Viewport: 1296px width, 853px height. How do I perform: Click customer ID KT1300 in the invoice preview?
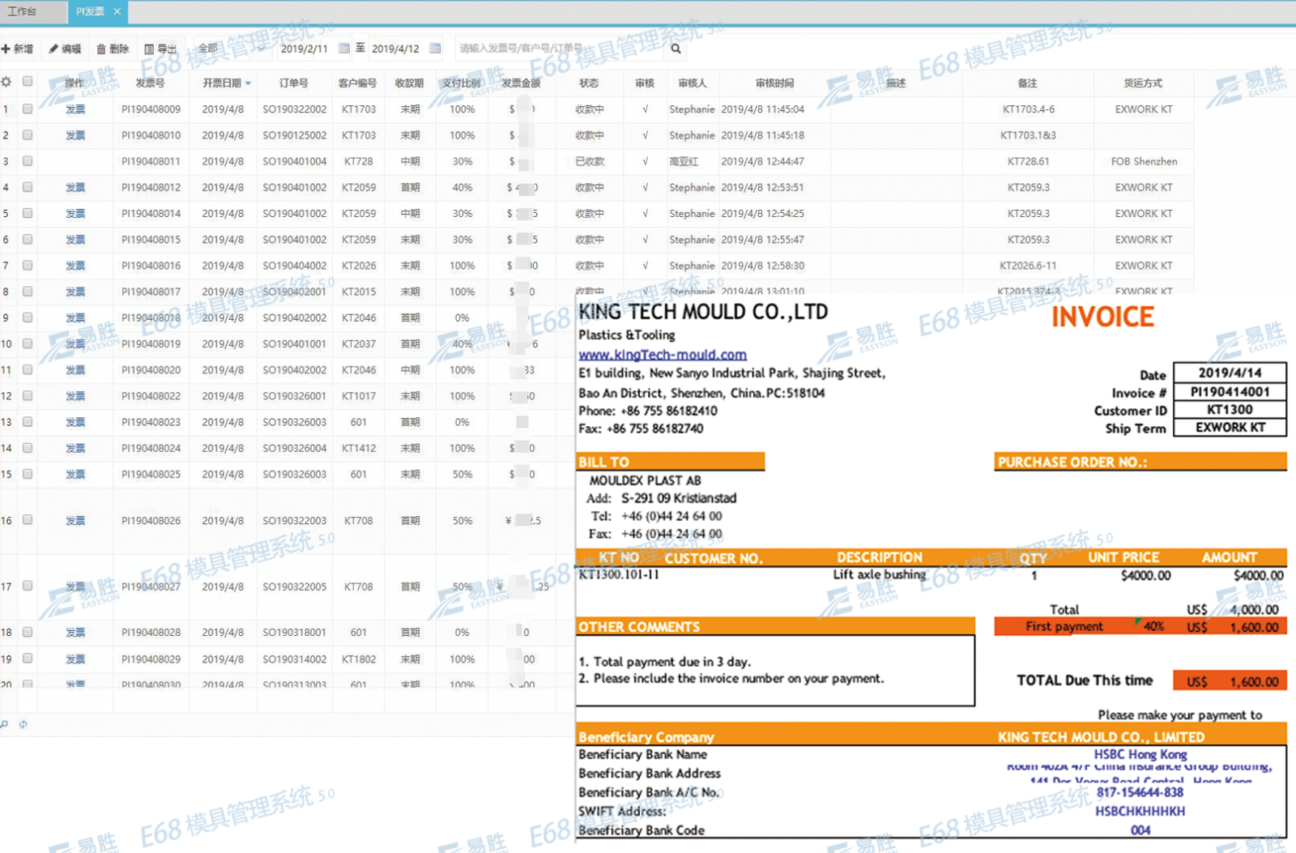click(x=1230, y=409)
